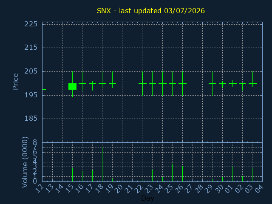The height and width of the screenshot is (204, 272).
Task: Click the volume bar for day 25
Action: (172, 173)
